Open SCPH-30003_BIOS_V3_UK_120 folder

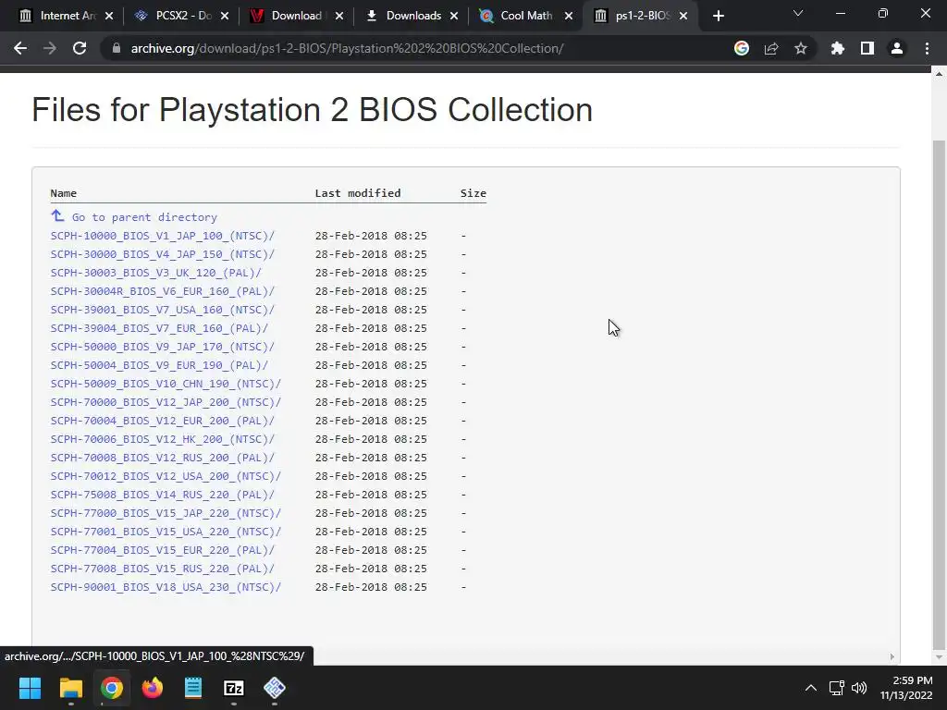point(155,273)
